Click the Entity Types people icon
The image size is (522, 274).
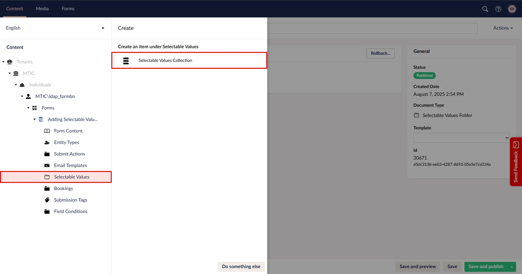(47, 142)
